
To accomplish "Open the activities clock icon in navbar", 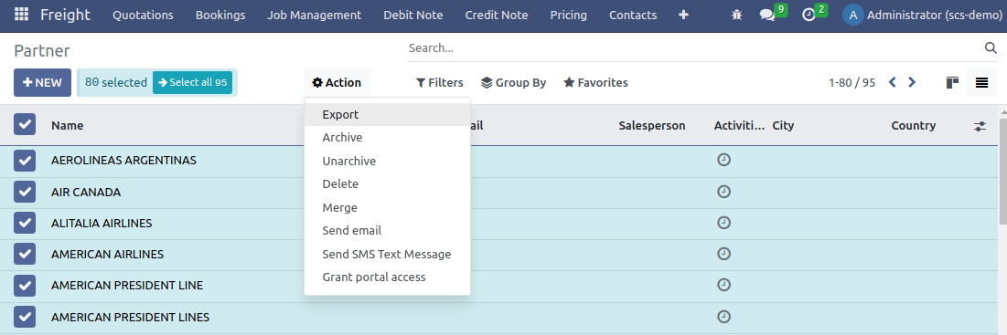I will click(x=809, y=15).
